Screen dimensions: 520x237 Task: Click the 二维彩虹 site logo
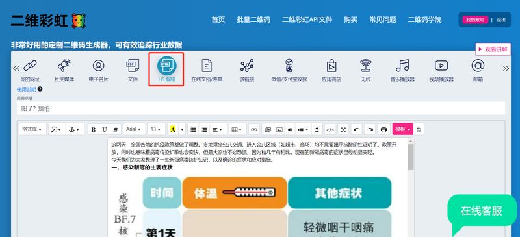coord(48,21)
